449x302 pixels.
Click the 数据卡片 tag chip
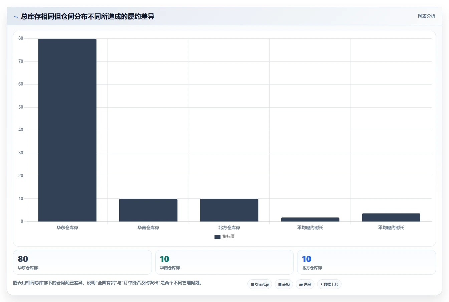tap(329, 284)
